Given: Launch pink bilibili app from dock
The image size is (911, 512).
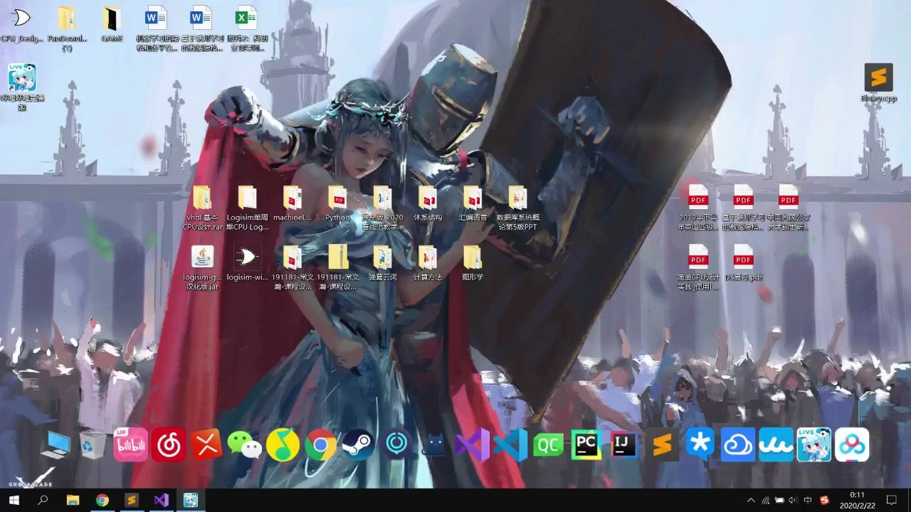Looking at the screenshot, I should point(130,444).
